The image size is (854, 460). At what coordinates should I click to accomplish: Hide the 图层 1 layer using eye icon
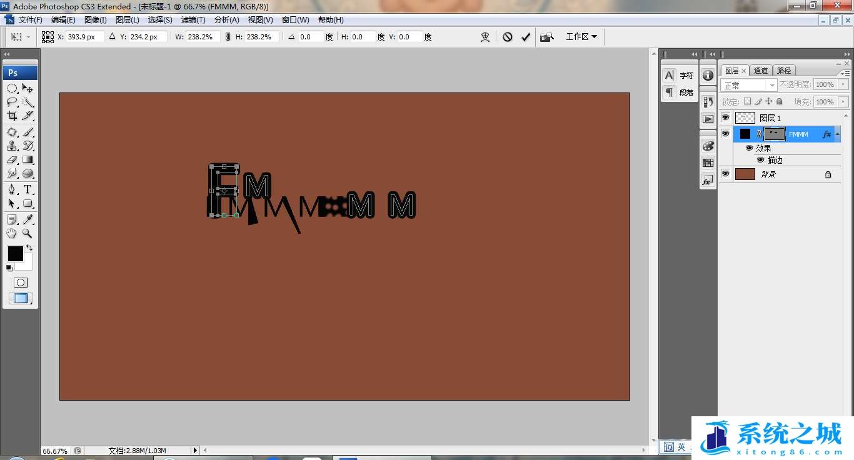click(x=725, y=117)
